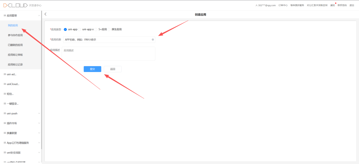Viewport: 359px width, 164px height.
Task: Click the list icon beside uni安全加固
Action: [5, 152]
